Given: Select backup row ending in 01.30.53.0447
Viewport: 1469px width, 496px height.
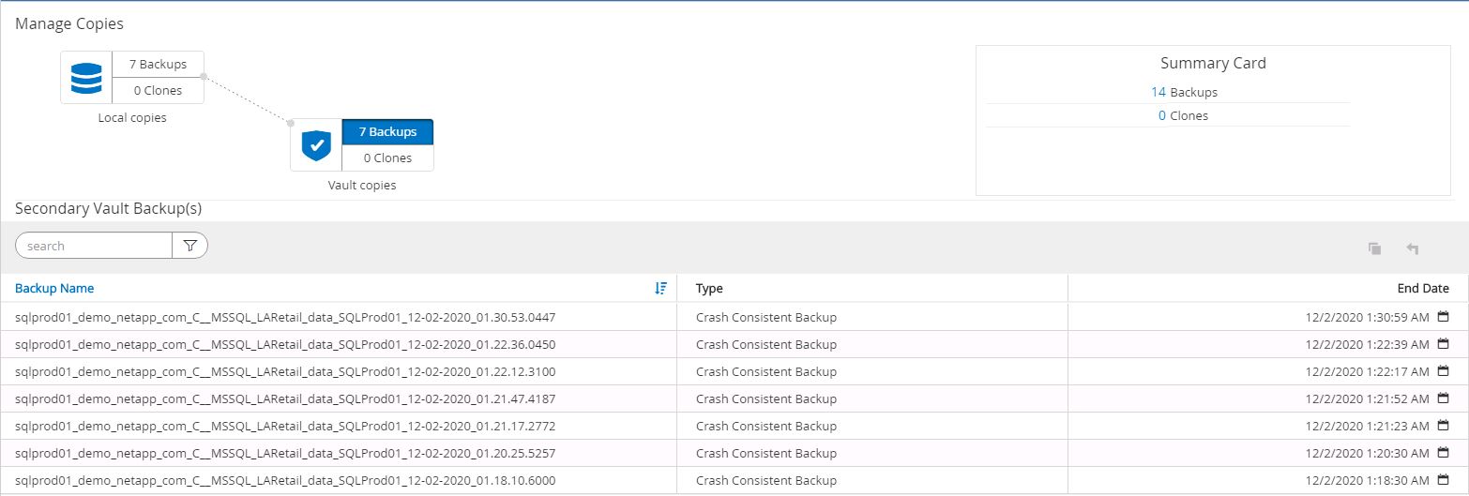Looking at the screenshot, I should tap(285, 317).
